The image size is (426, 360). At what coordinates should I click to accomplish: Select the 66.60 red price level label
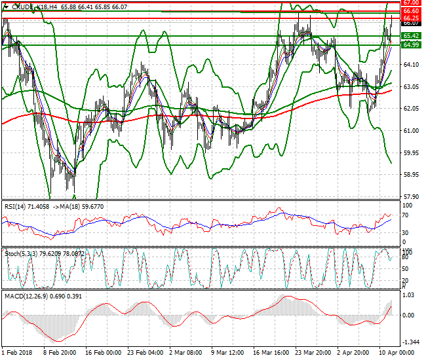pos(411,11)
